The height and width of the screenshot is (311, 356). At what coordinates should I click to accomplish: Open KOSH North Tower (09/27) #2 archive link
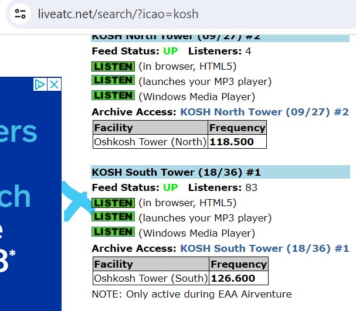[x=265, y=112]
